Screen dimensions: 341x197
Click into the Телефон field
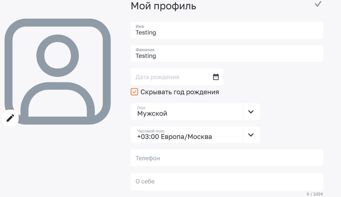(x=226, y=158)
